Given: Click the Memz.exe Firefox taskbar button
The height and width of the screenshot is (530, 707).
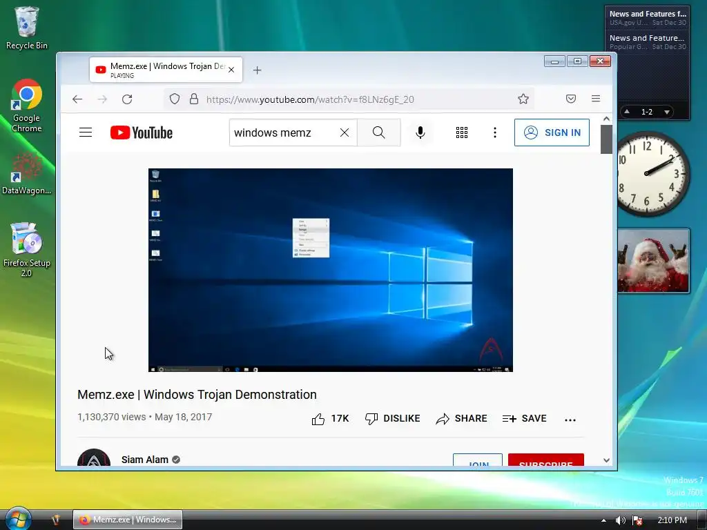Looking at the screenshot, I should tap(128, 520).
